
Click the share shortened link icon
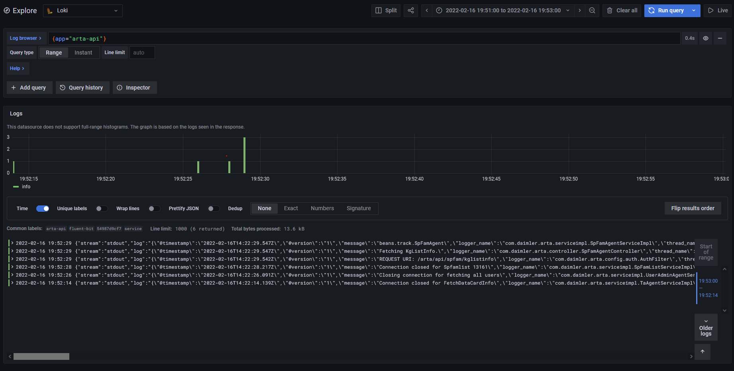[410, 10]
